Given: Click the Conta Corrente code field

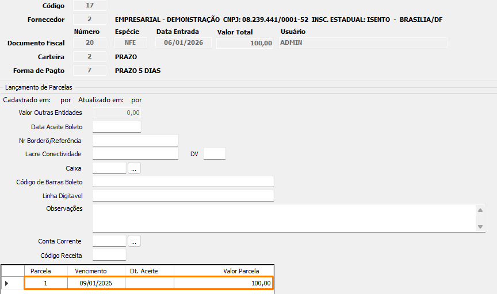Looking at the screenshot, I should click(x=109, y=241).
